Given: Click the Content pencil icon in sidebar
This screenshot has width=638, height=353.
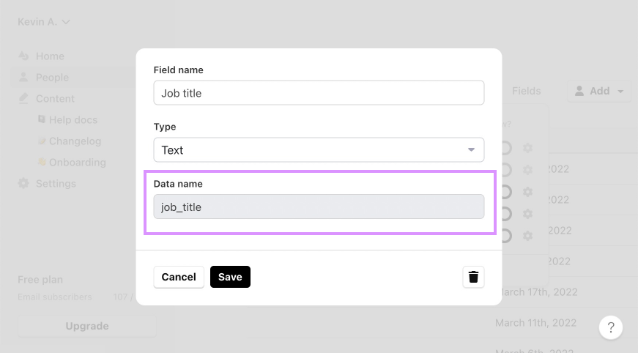Looking at the screenshot, I should [x=23, y=98].
